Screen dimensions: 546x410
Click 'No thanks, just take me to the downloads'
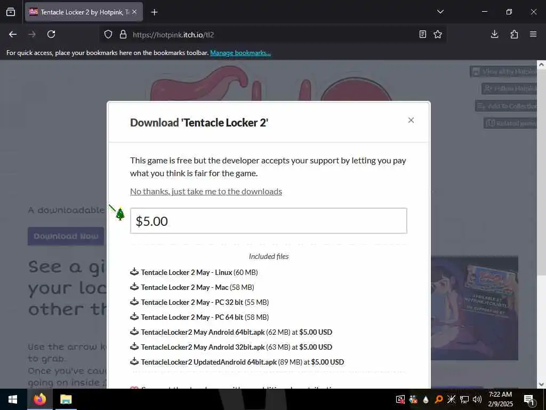206,192
